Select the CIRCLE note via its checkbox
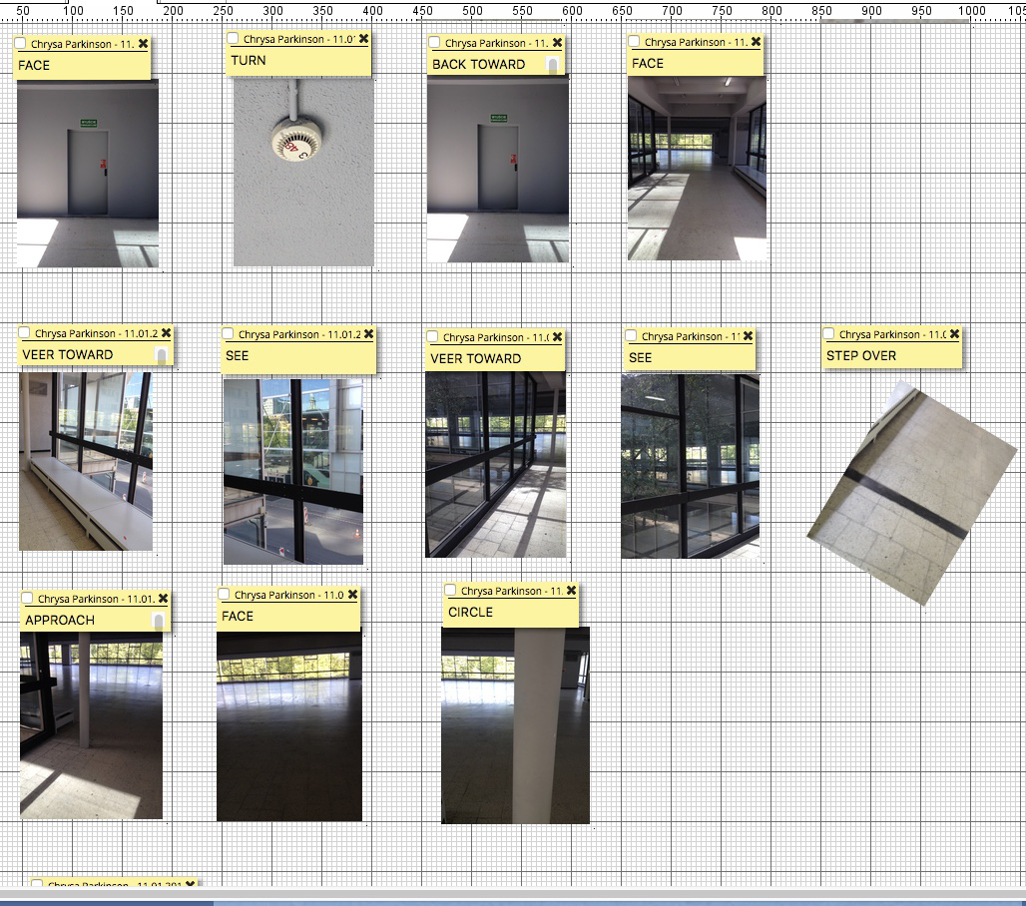 450,591
